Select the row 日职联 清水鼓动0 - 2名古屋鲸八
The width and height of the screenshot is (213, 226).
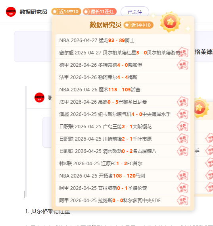[x=123, y=151]
